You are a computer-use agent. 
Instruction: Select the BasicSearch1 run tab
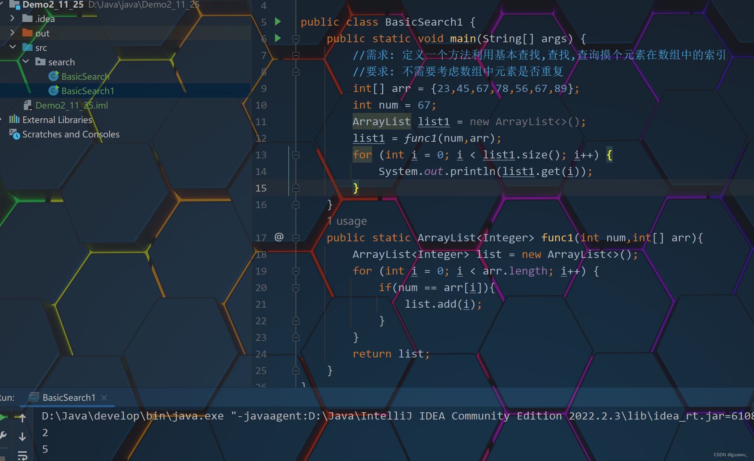tap(69, 398)
